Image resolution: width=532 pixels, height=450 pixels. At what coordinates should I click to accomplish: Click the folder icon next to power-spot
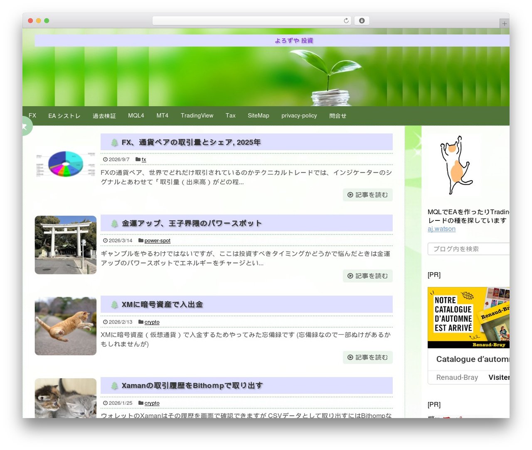141,240
